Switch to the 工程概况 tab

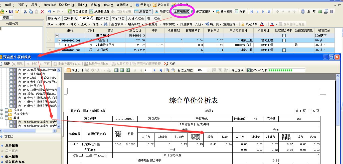pyautogui.click(x=70, y=18)
